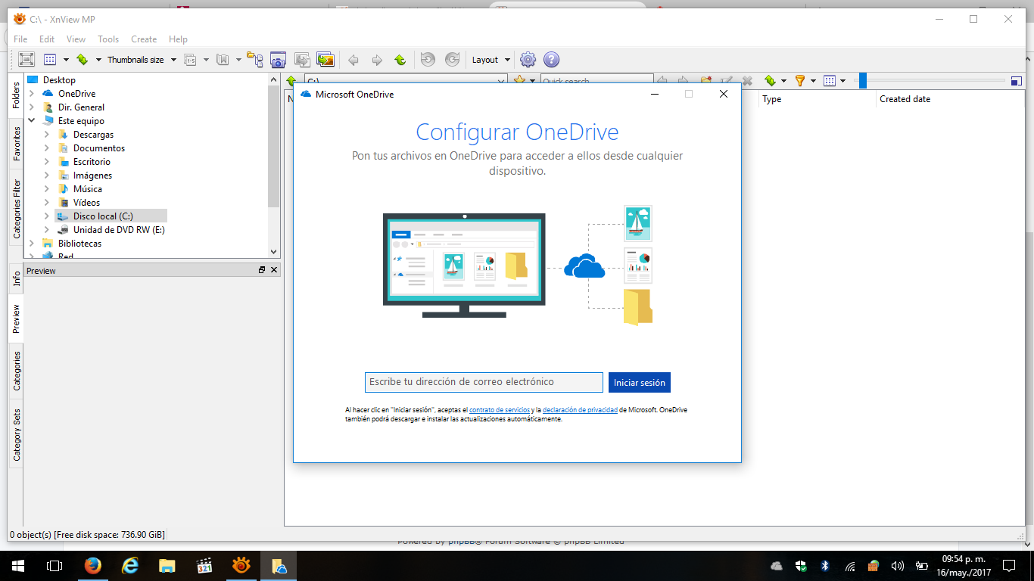This screenshot has width=1034, height=581.
Task: Open the contrato de servicios link
Action: tap(500, 410)
